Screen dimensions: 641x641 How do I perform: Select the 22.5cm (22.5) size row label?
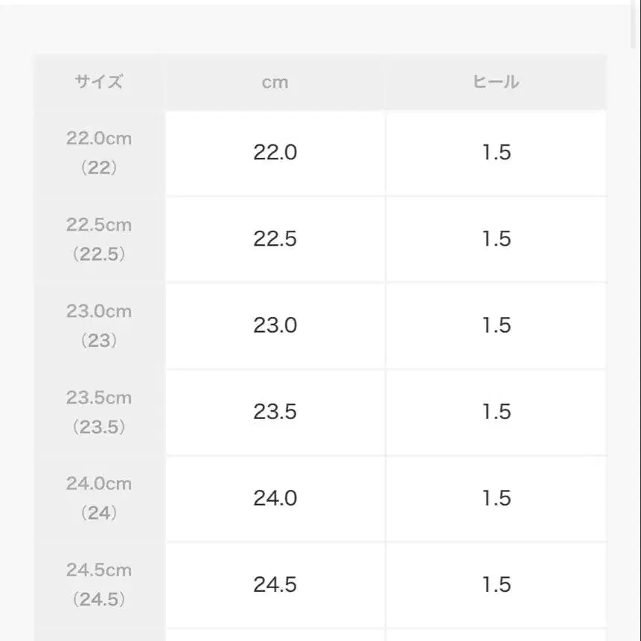pyautogui.click(x=99, y=239)
